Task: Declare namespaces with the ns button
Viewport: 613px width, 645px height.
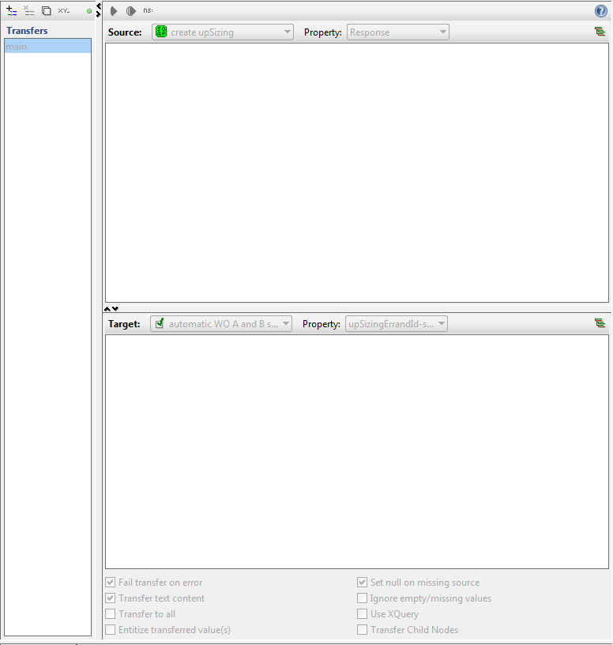Action: coord(148,11)
